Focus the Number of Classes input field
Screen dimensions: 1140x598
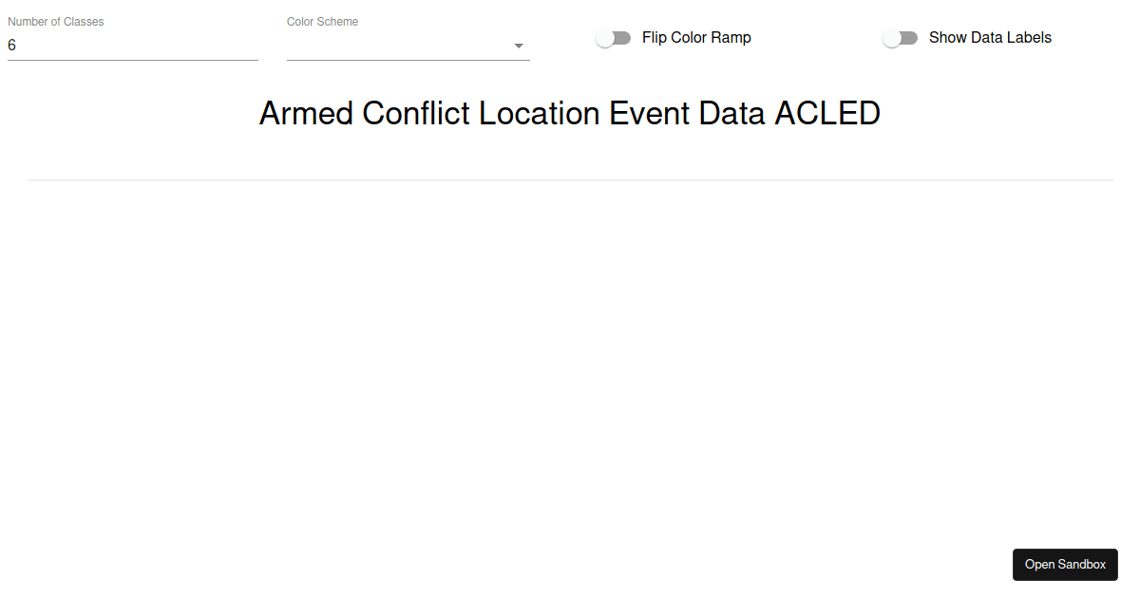pyautogui.click(x=133, y=45)
